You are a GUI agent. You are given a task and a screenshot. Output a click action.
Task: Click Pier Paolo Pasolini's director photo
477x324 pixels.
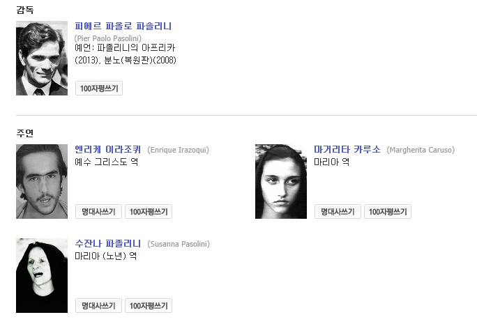pos(42,59)
